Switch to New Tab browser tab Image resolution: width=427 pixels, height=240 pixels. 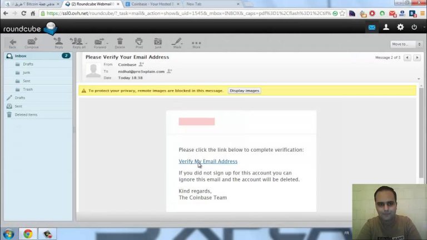point(212,4)
